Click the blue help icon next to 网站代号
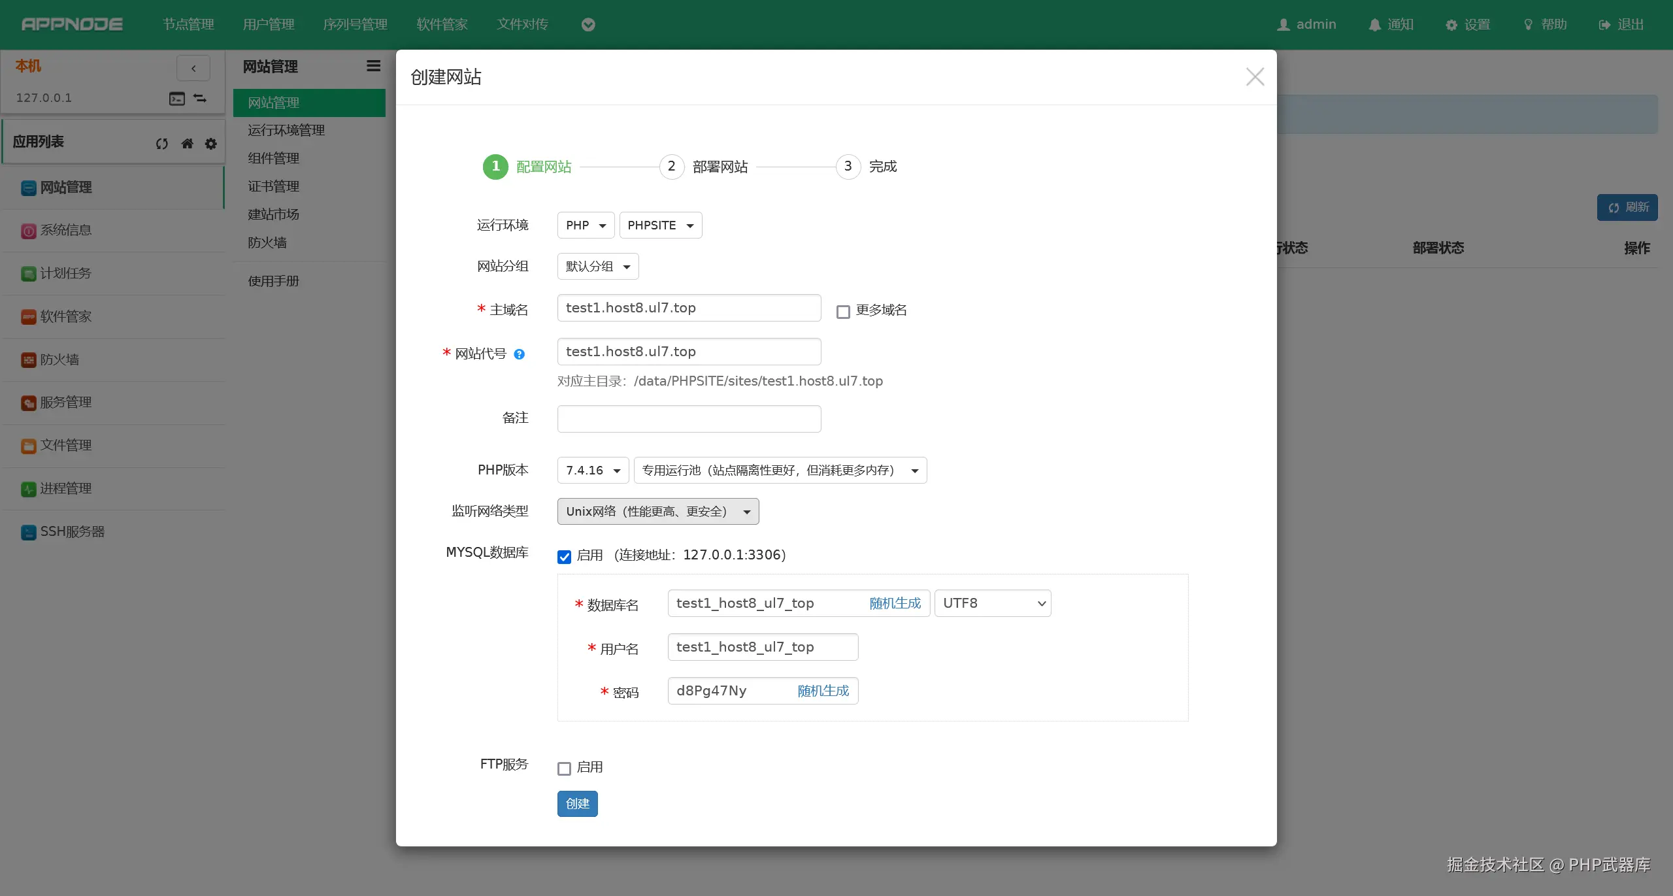1673x896 pixels. (x=519, y=354)
